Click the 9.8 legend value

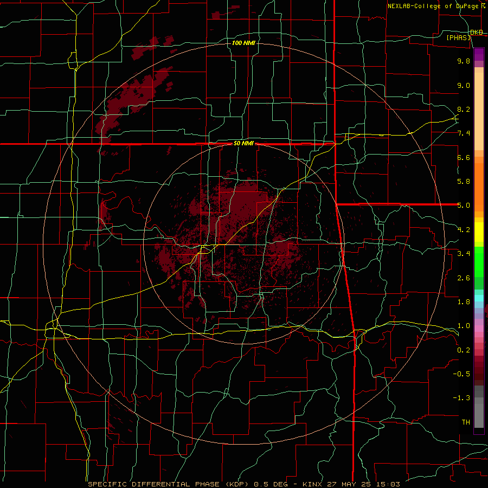tap(464, 61)
